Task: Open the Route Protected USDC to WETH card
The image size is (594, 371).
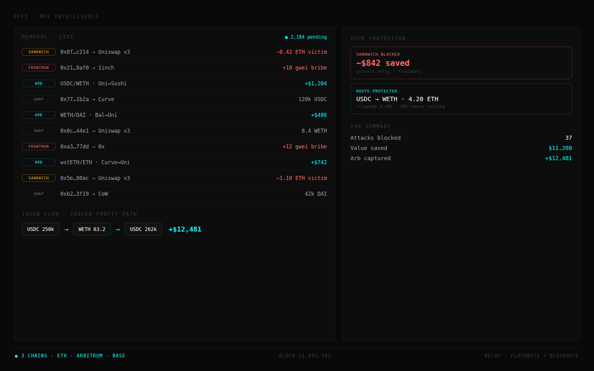Action: click(461, 99)
